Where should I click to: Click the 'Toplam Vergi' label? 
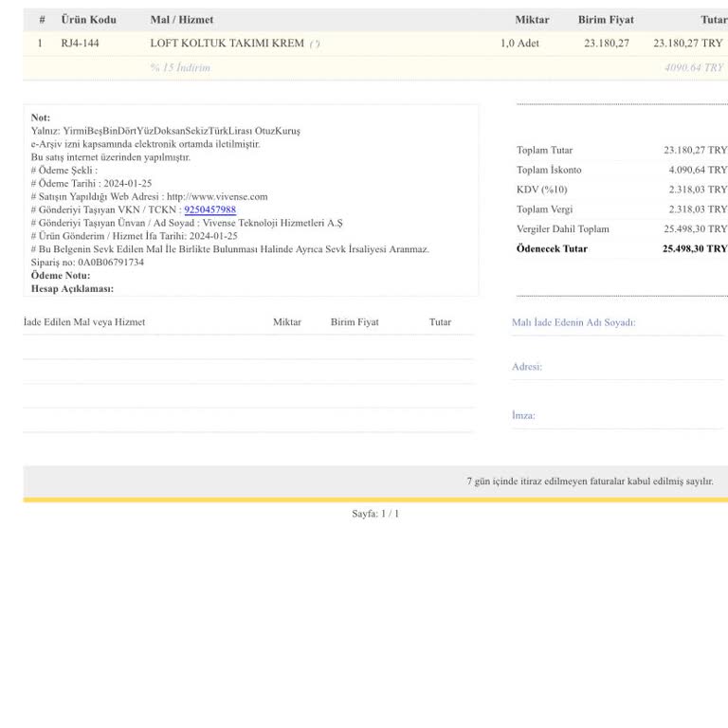(544, 209)
